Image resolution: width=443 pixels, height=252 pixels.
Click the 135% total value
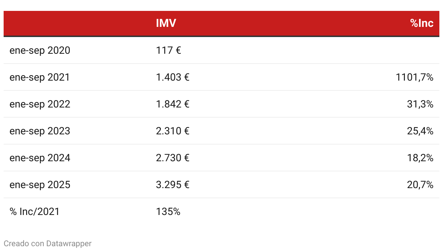tap(168, 211)
